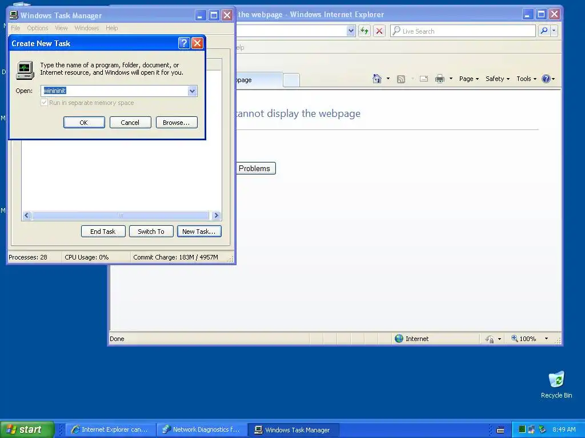Screen dimensions: 585x438
Task: Click the safely remove hardware tray icon
Action: (x=542, y=429)
